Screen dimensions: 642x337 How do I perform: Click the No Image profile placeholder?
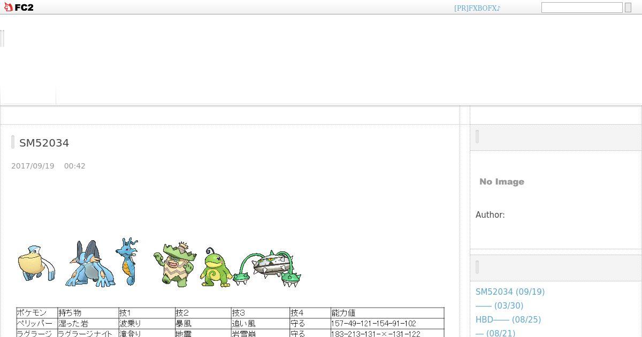[x=502, y=182]
